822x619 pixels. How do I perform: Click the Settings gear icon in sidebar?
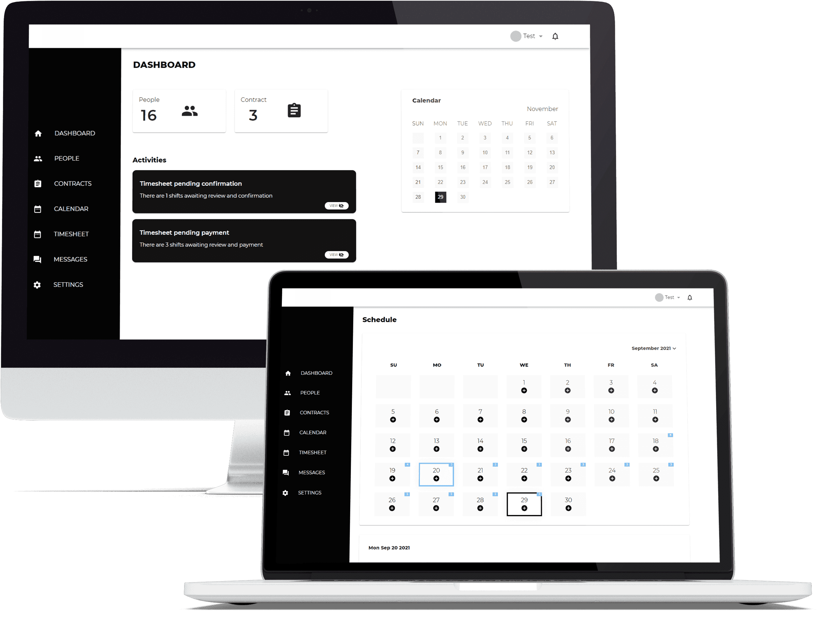(x=36, y=284)
